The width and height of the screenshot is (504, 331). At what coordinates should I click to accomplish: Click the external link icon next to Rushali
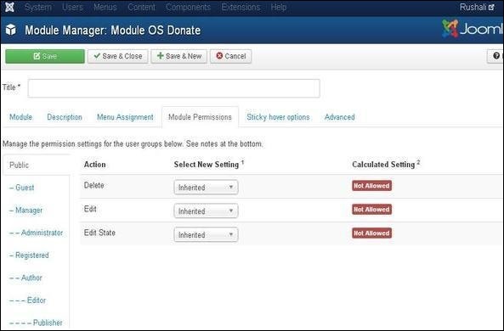(491, 7)
